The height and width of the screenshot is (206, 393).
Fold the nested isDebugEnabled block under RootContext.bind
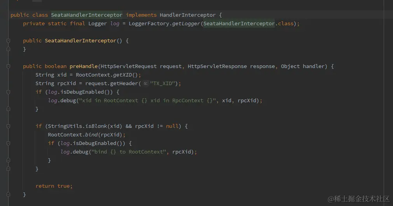tap(8, 143)
